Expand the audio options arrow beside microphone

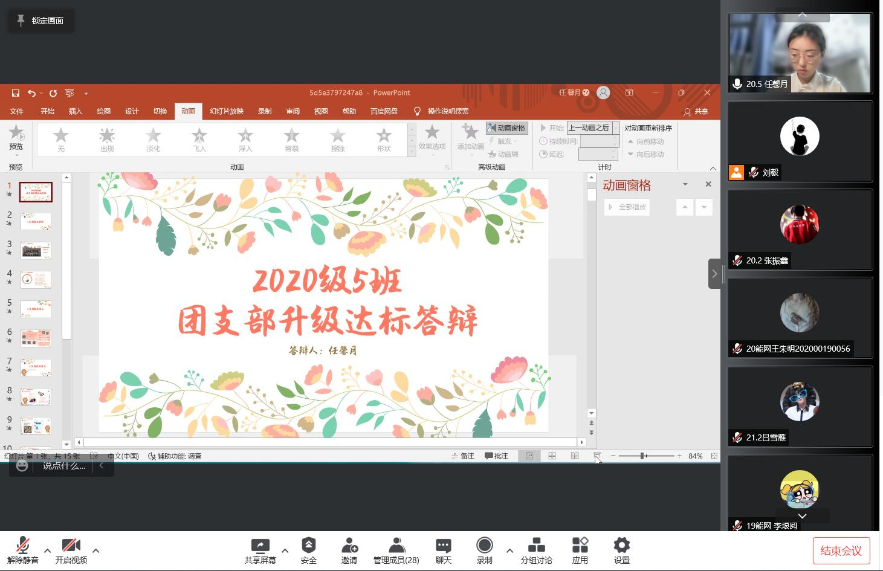47,550
